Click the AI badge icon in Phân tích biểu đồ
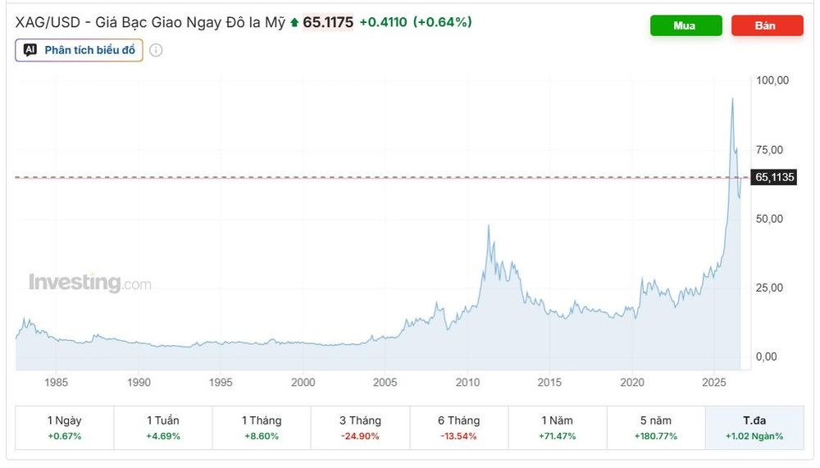 tap(30, 50)
